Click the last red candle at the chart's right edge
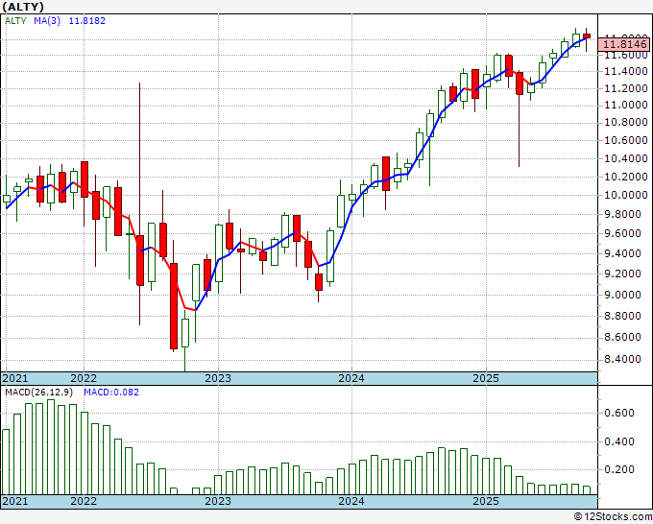 tap(587, 36)
